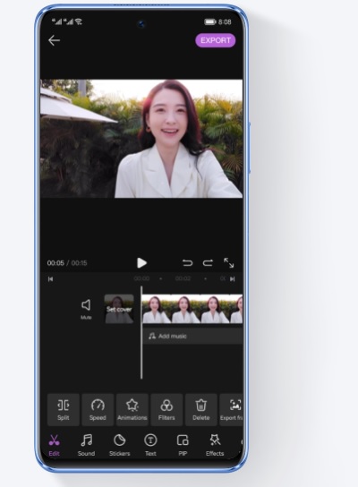
Task: Select the video clip on the timeline
Action: coord(192,309)
